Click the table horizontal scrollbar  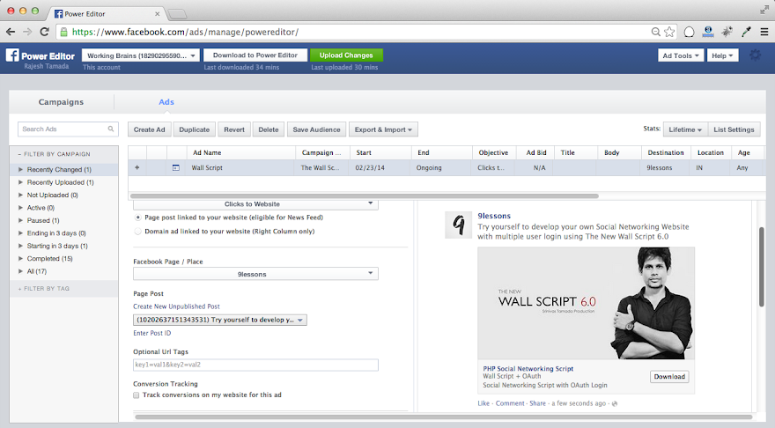point(365,196)
